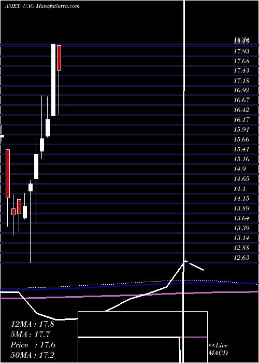Click the 16.42 price axis label
The width and height of the screenshot is (259, 363).
coord(241,110)
